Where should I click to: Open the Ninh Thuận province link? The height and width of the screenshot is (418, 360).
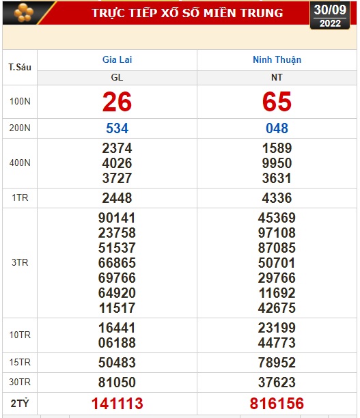click(x=277, y=59)
